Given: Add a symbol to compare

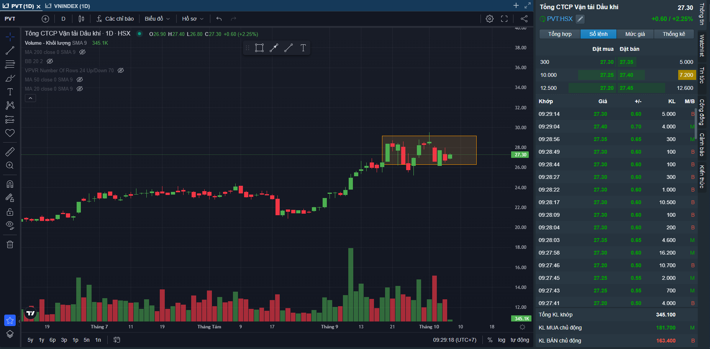Looking at the screenshot, I should coord(45,19).
